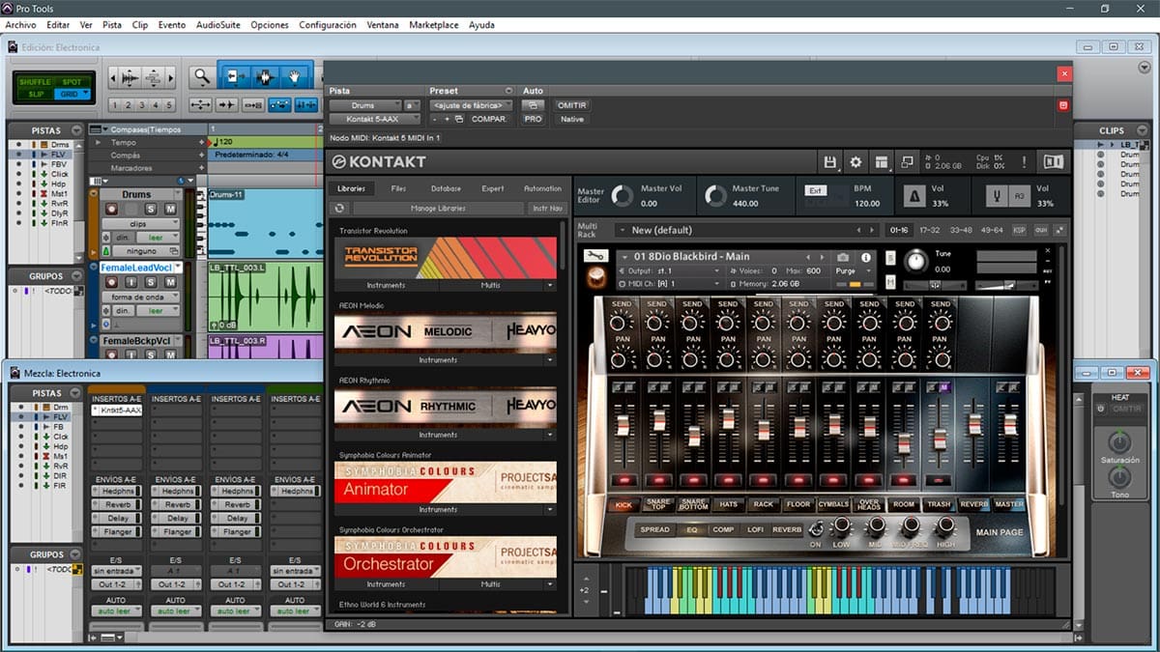Solo the Drums track

151,209
